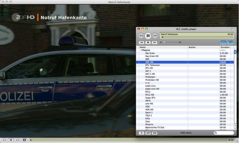Click rewind in the video window bar
Image resolution: width=239 pixels, height=143 pixels.
(4, 140)
